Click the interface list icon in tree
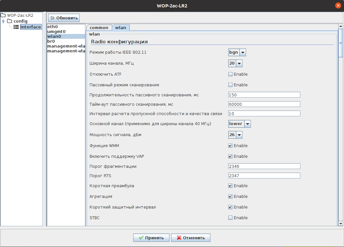 click(x=16, y=27)
